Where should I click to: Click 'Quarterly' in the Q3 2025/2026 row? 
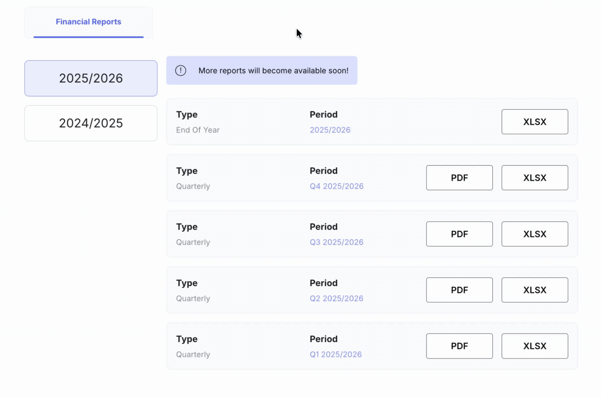click(193, 243)
